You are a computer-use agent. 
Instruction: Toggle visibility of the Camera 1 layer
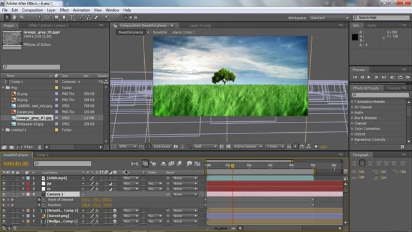(x=4, y=194)
